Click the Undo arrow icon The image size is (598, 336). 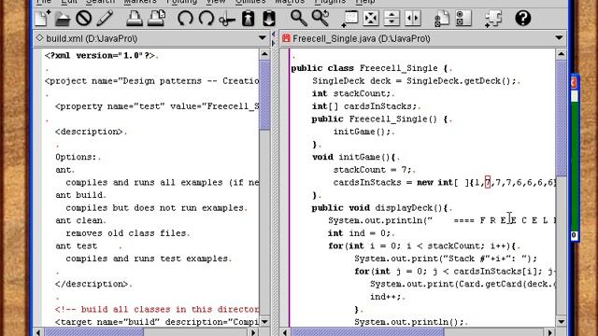(185, 19)
